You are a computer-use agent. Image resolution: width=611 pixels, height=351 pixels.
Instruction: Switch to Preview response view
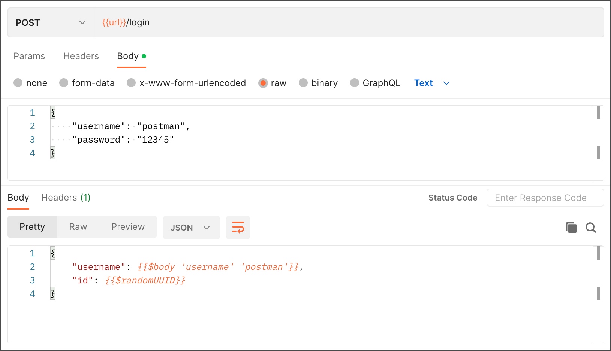click(128, 227)
